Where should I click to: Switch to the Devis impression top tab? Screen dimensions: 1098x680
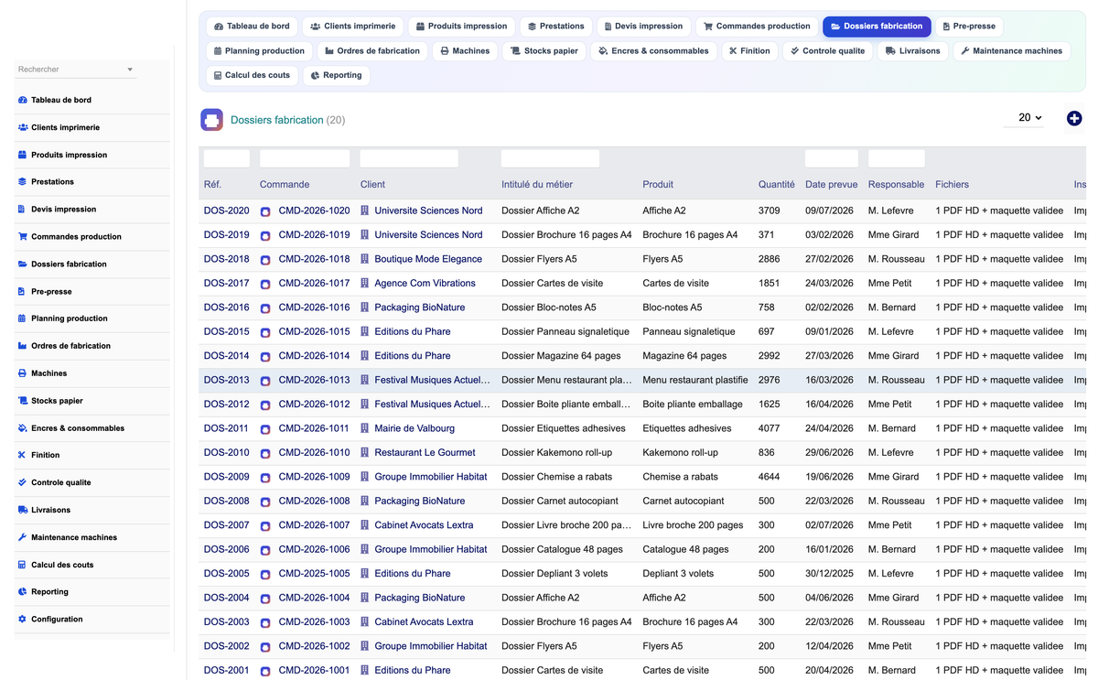click(x=642, y=27)
